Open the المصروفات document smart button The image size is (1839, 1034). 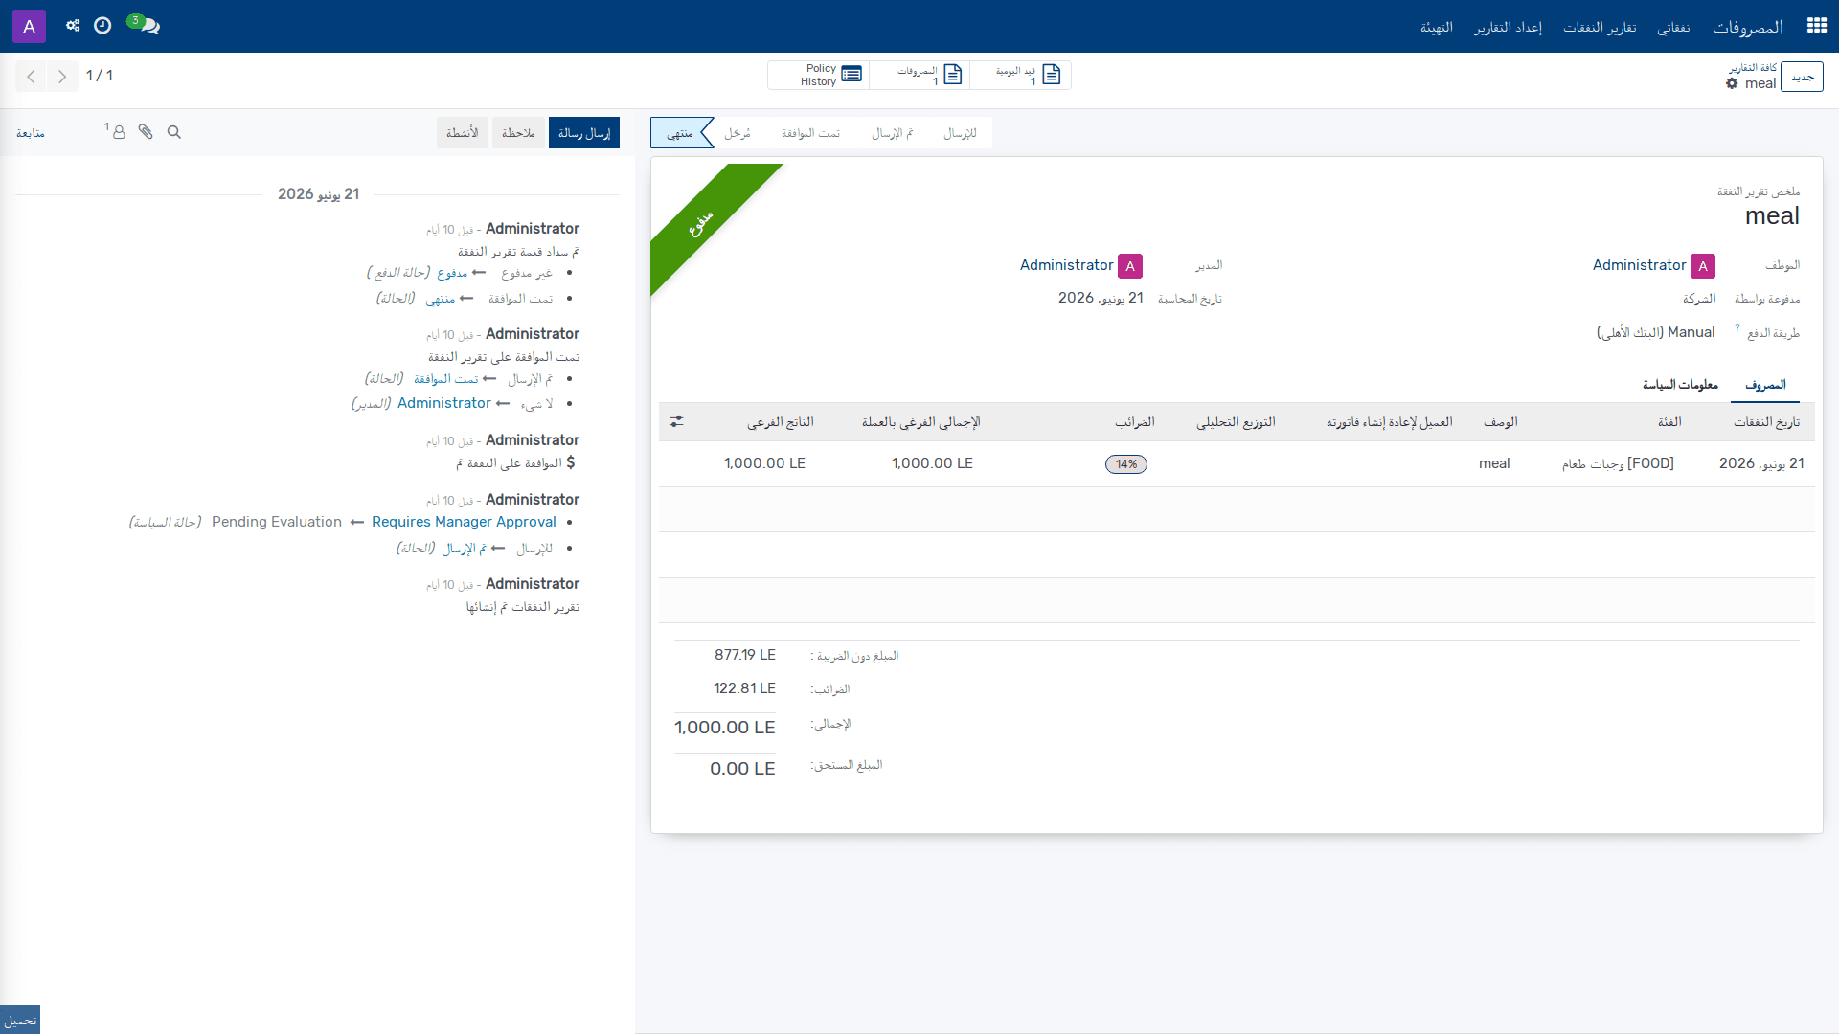[x=919, y=75]
